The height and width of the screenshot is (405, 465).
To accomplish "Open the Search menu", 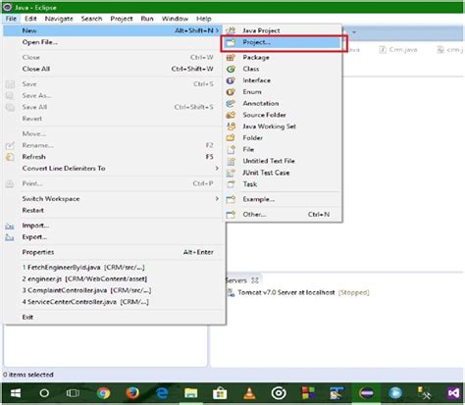I will point(91,19).
